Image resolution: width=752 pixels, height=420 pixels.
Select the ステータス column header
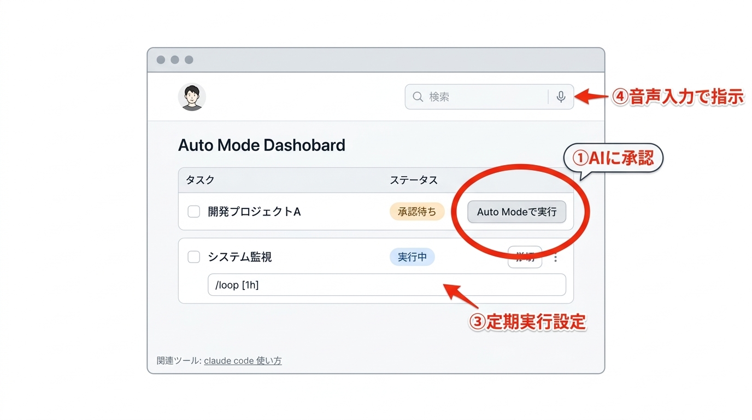(414, 180)
